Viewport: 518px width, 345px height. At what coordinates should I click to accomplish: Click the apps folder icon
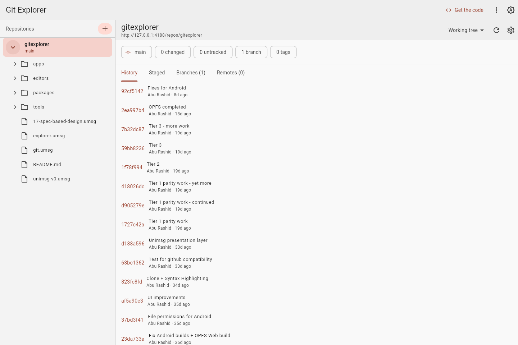tap(24, 64)
